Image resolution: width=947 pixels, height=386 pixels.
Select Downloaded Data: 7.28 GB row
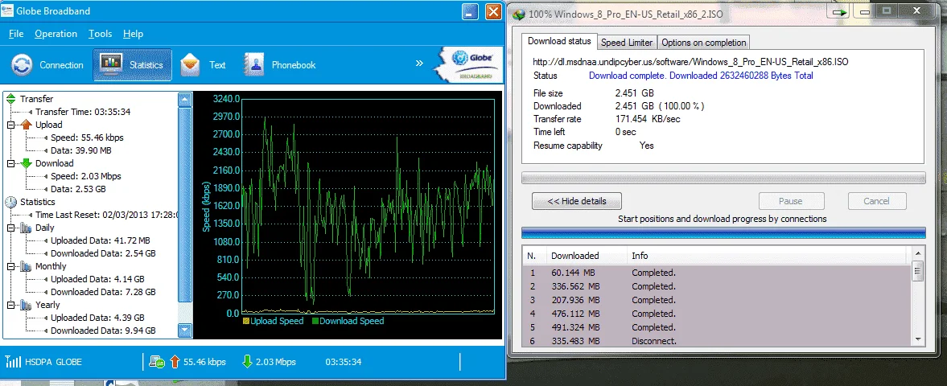tap(103, 292)
